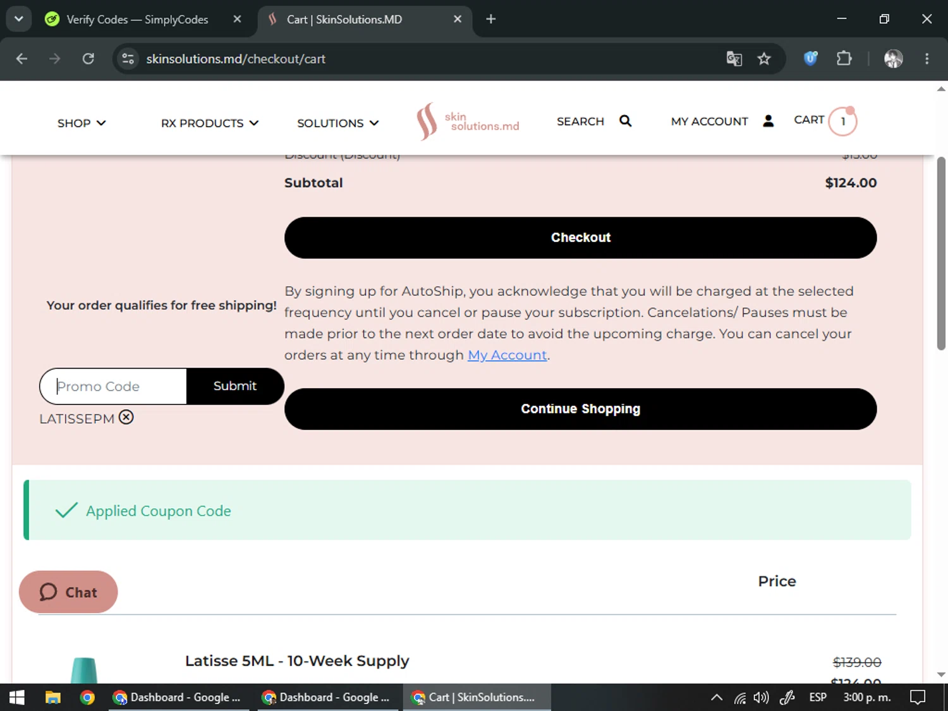Open the Bitwarden shield extension
Viewport: 948px width, 711px height.
pyautogui.click(x=811, y=59)
